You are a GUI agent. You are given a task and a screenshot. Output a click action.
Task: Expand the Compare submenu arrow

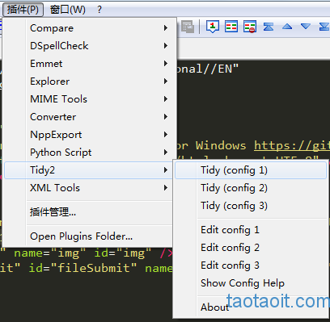166,28
